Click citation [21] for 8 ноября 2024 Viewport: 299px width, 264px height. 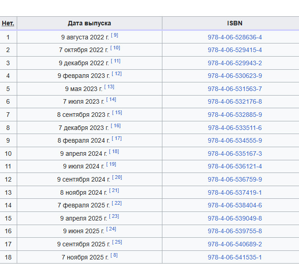[x=114, y=190]
